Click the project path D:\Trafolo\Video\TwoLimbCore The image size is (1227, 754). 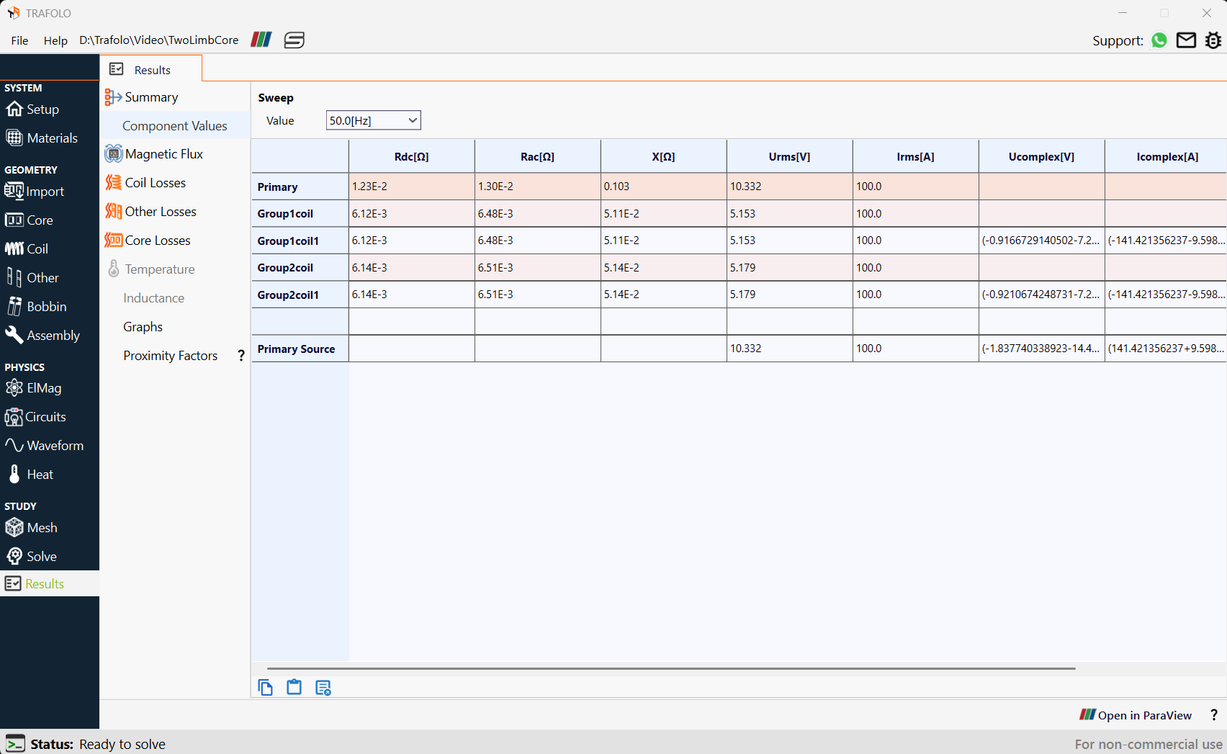click(x=159, y=40)
